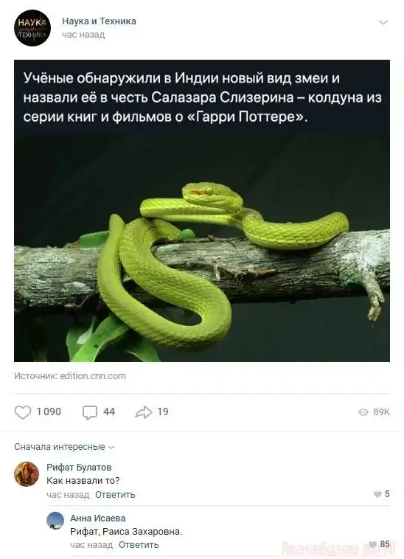Like the post with the heart icon
Viewport: 404px width, 559px height.
tap(23, 412)
